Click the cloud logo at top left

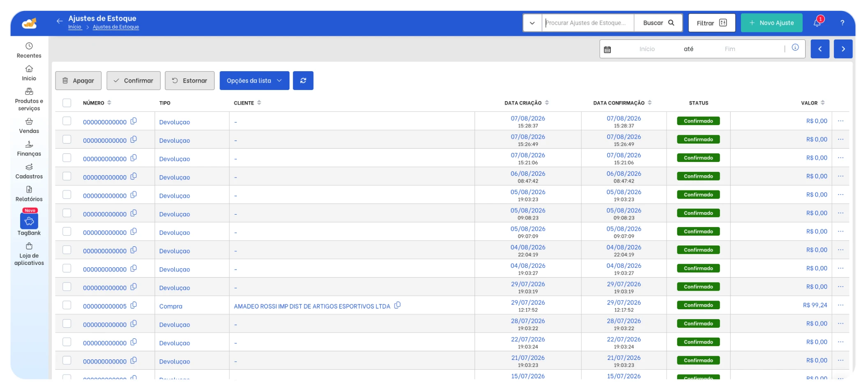[29, 23]
